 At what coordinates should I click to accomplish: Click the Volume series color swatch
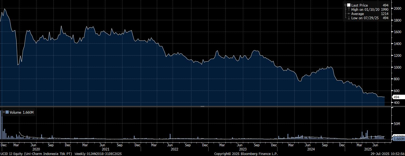(7, 112)
